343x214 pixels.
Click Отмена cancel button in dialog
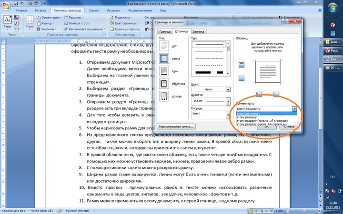[x=289, y=126]
